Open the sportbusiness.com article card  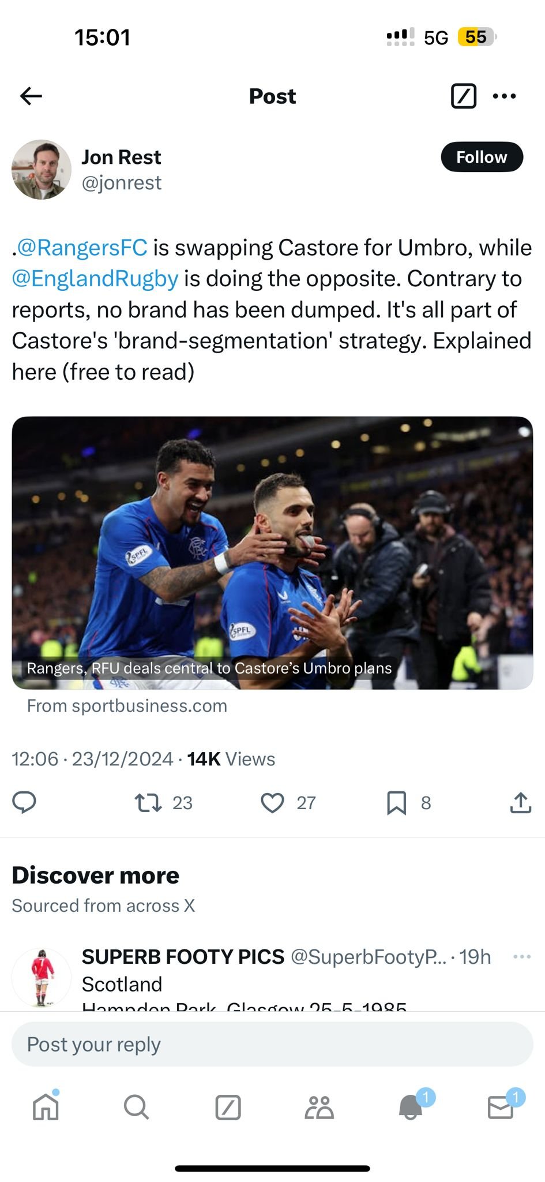tap(272, 552)
